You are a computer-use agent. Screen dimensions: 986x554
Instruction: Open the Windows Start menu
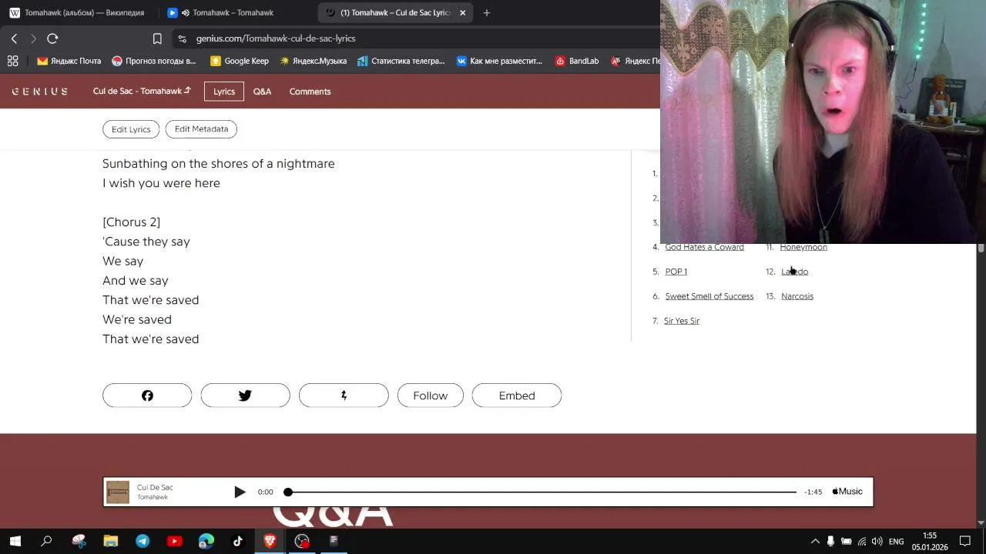(x=15, y=541)
